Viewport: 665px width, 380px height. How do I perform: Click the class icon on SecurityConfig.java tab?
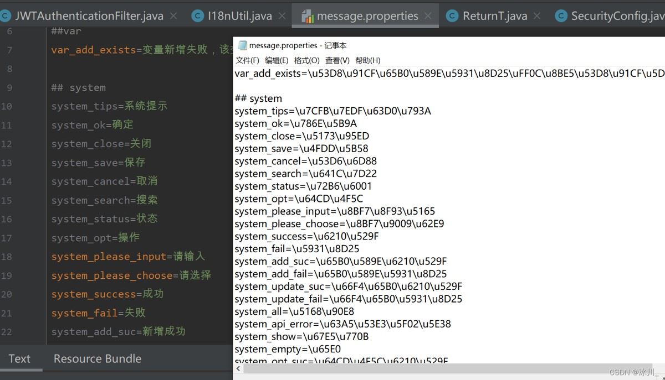pos(561,16)
